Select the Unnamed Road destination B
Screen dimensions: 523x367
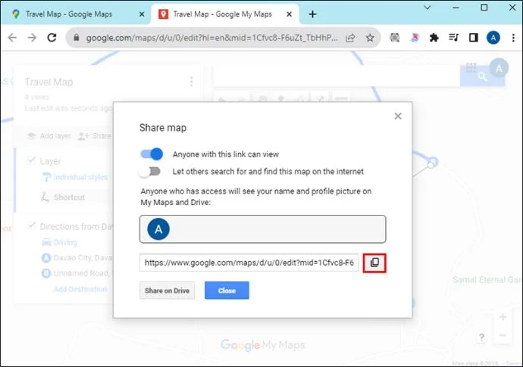[77, 273]
